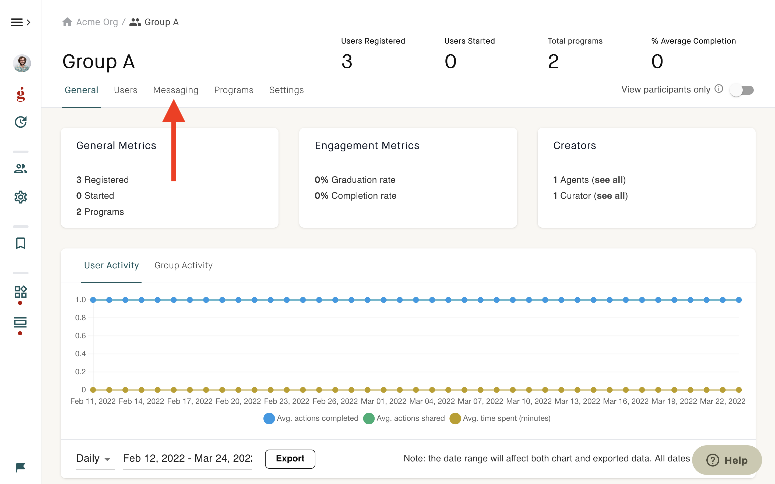Click '0 Started' in General Metrics
This screenshot has height=484, width=775.
click(x=95, y=195)
